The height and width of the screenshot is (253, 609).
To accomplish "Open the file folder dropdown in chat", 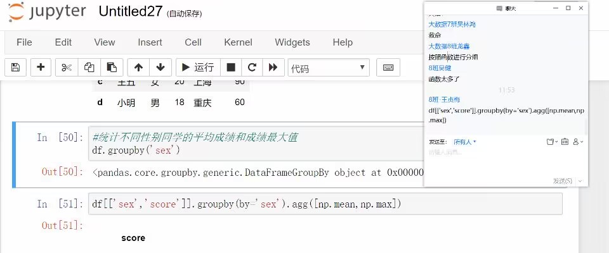I will pyautogui.click(x=551, y=142).
